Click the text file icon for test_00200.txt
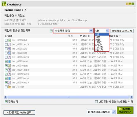Viewport: 137px width, 117px height. point(9,40)
